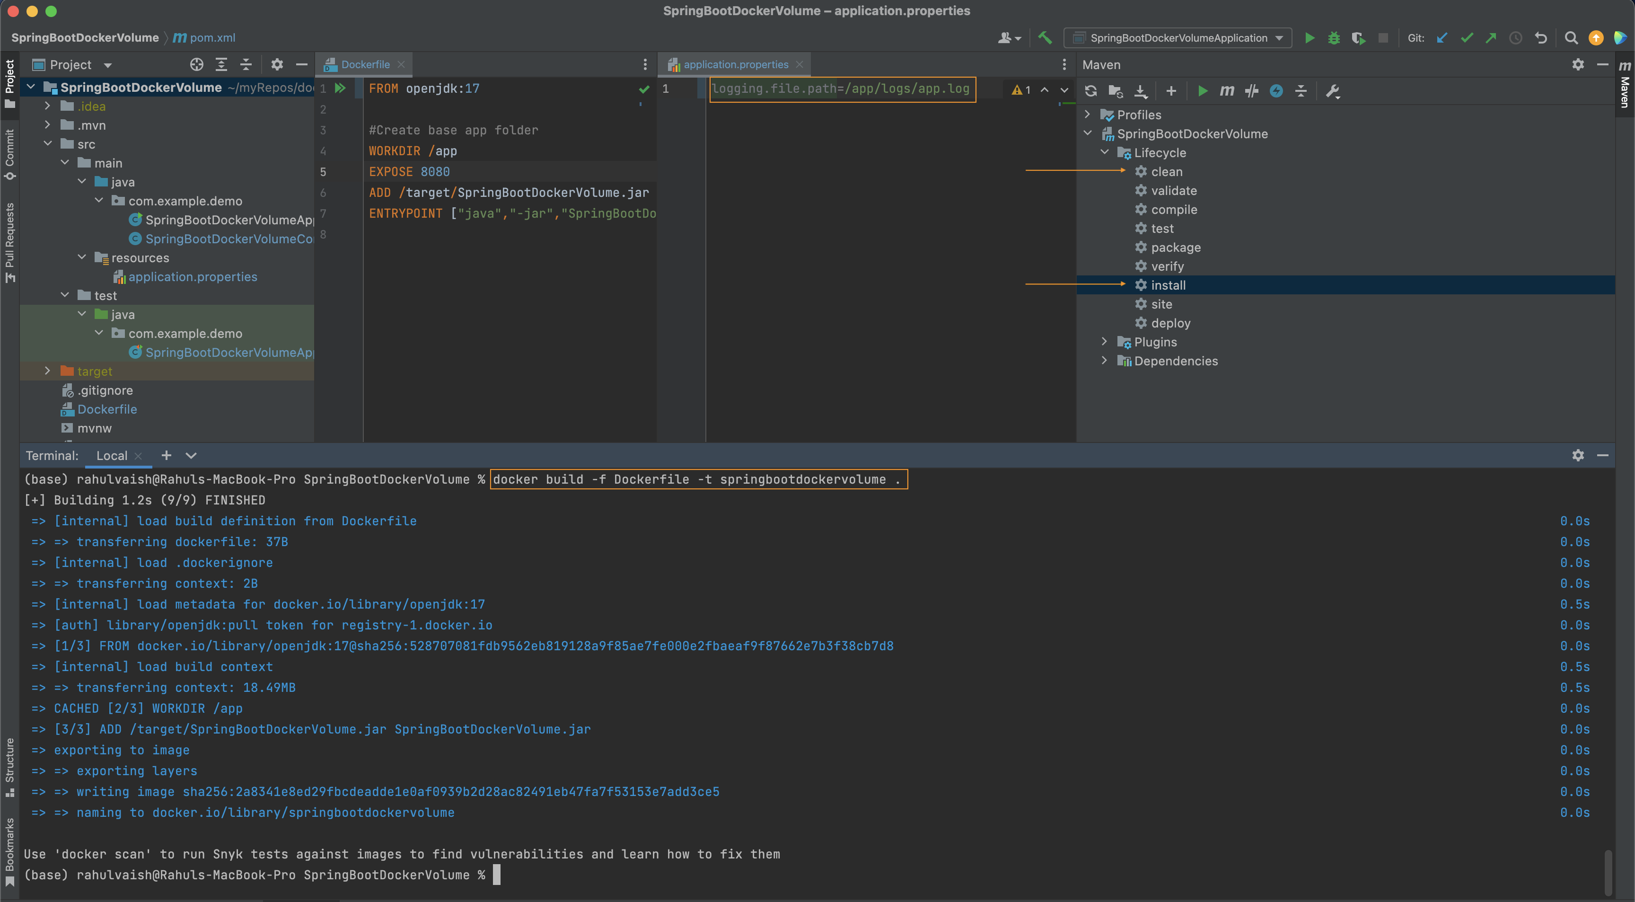Generate sources and update folders in Maven
The height and width of the screenshot is (902, 1635).
point(1116,91)
